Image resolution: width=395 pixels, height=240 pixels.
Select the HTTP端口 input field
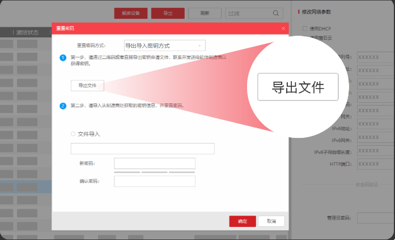[375, 164]
